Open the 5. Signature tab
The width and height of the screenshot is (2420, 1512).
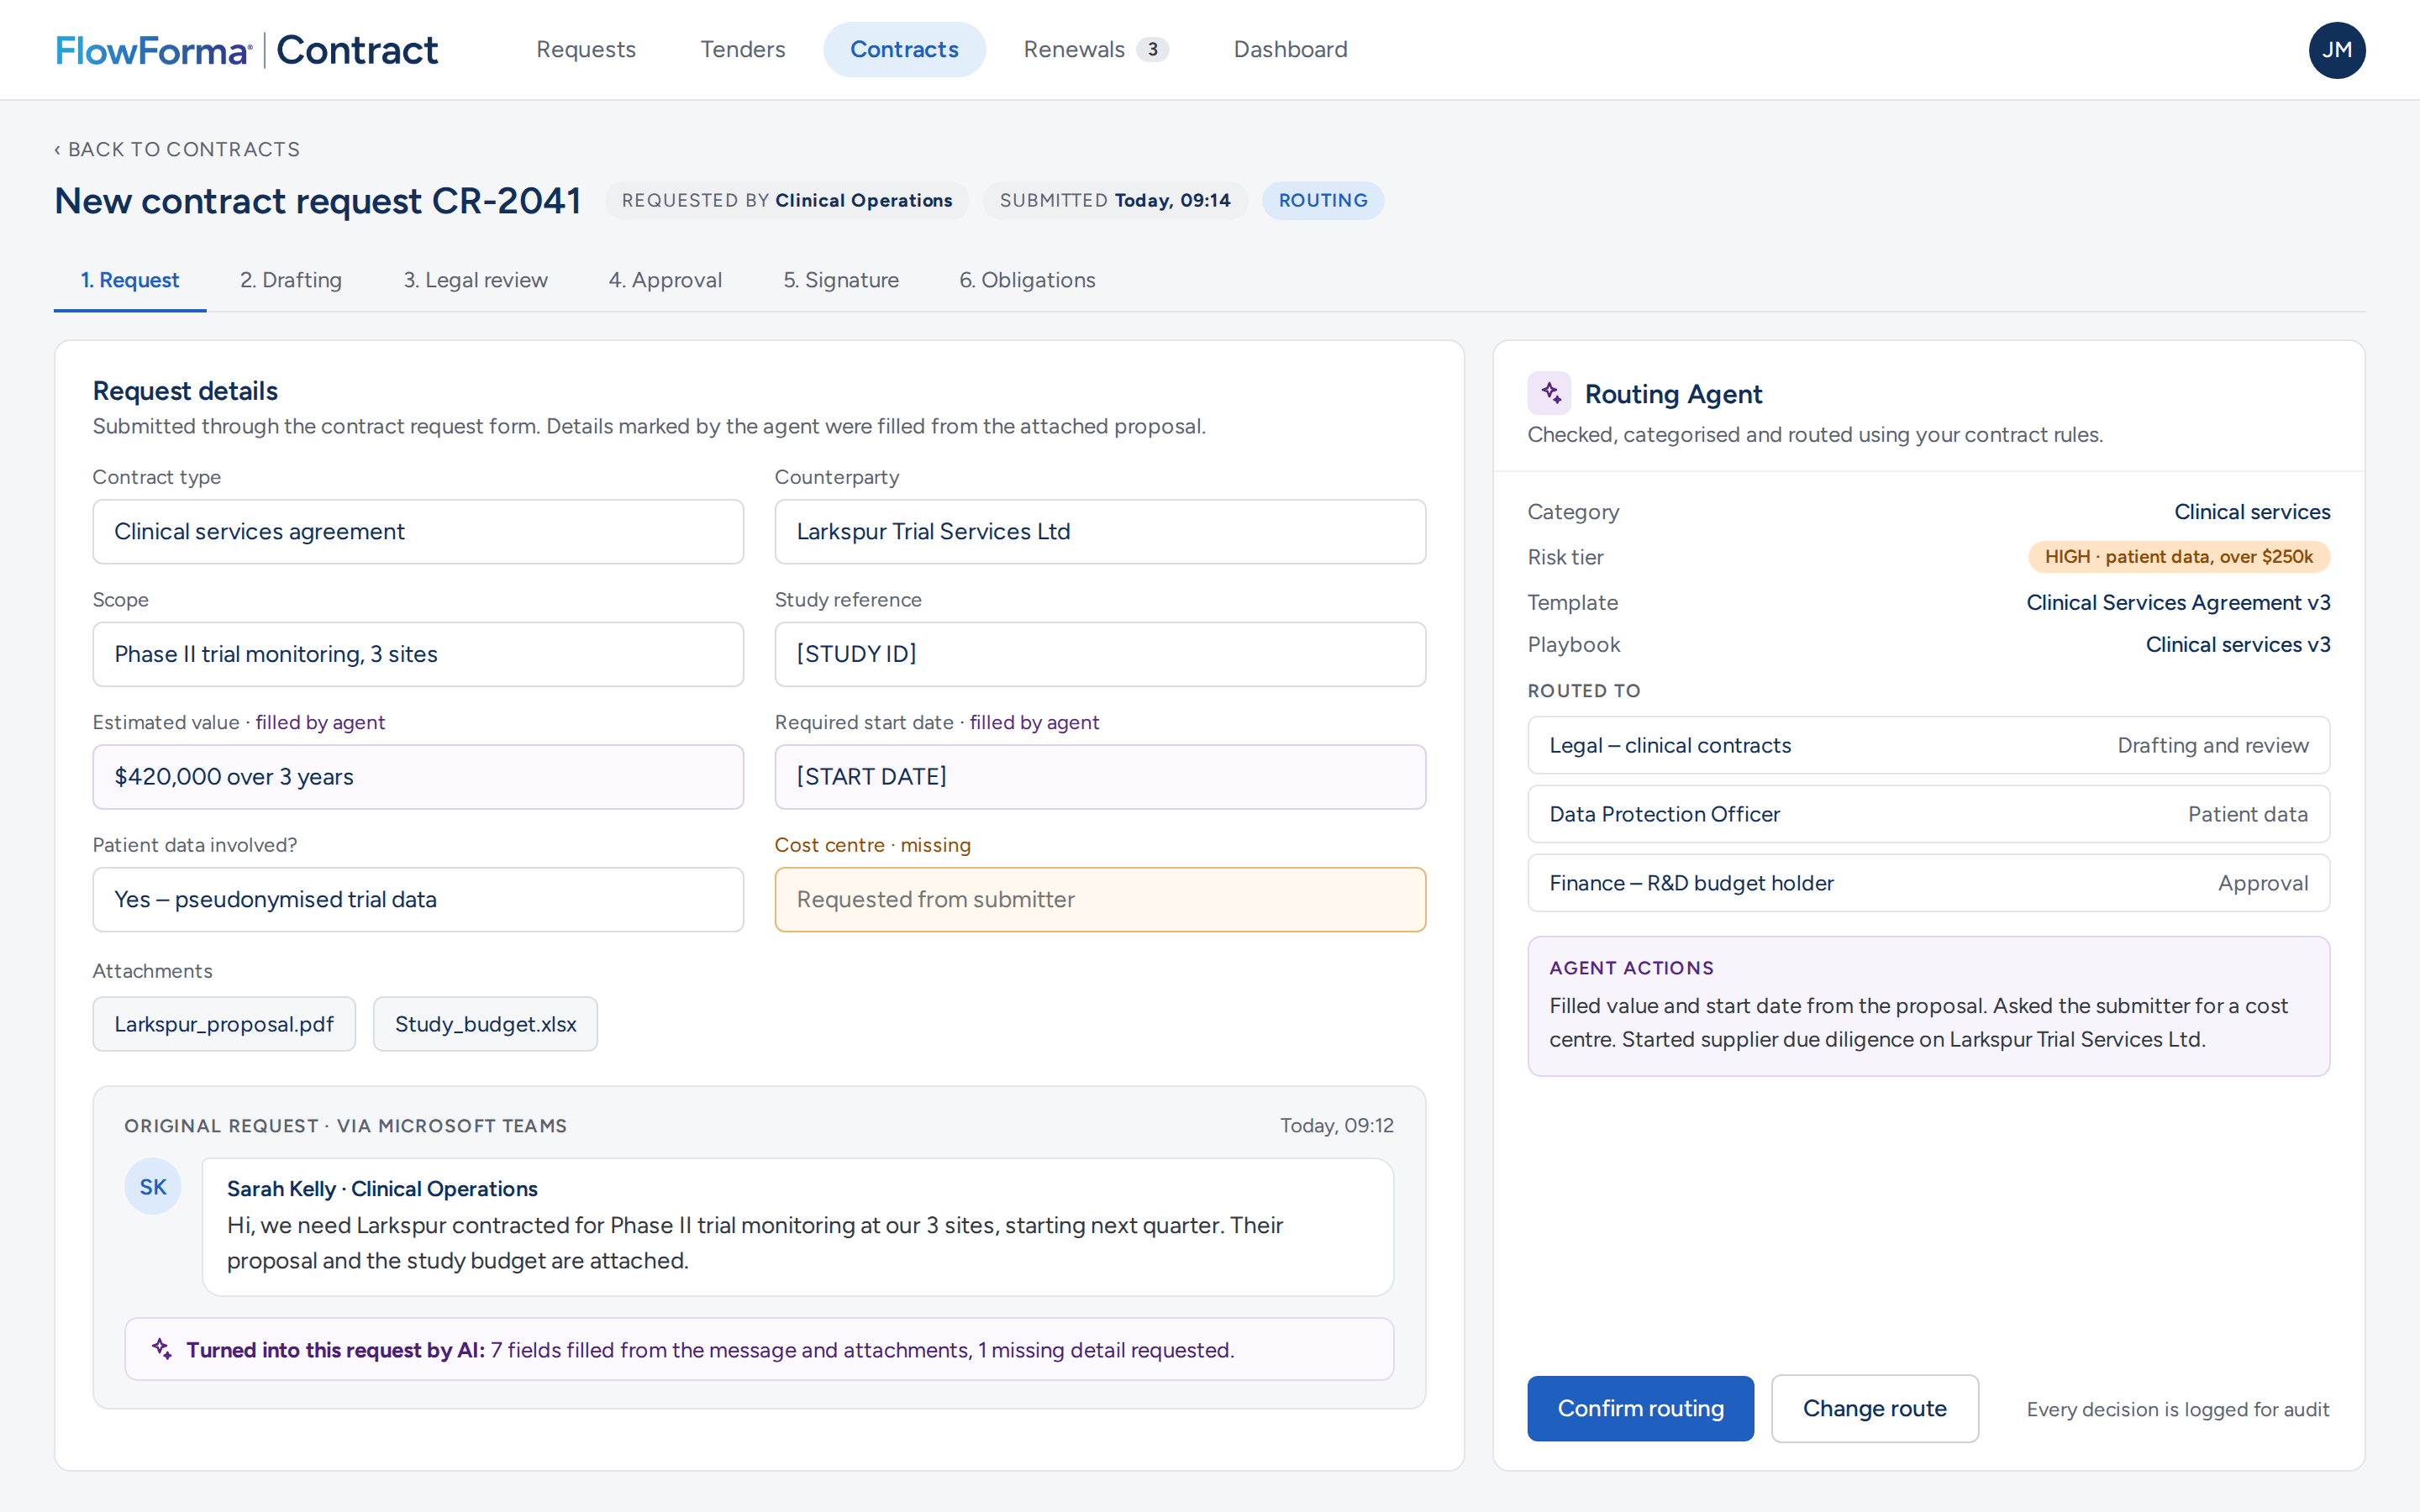(841, 280)
